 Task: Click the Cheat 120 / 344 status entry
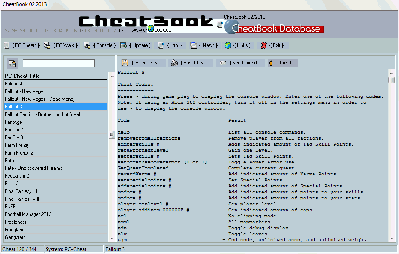(22, 249)
